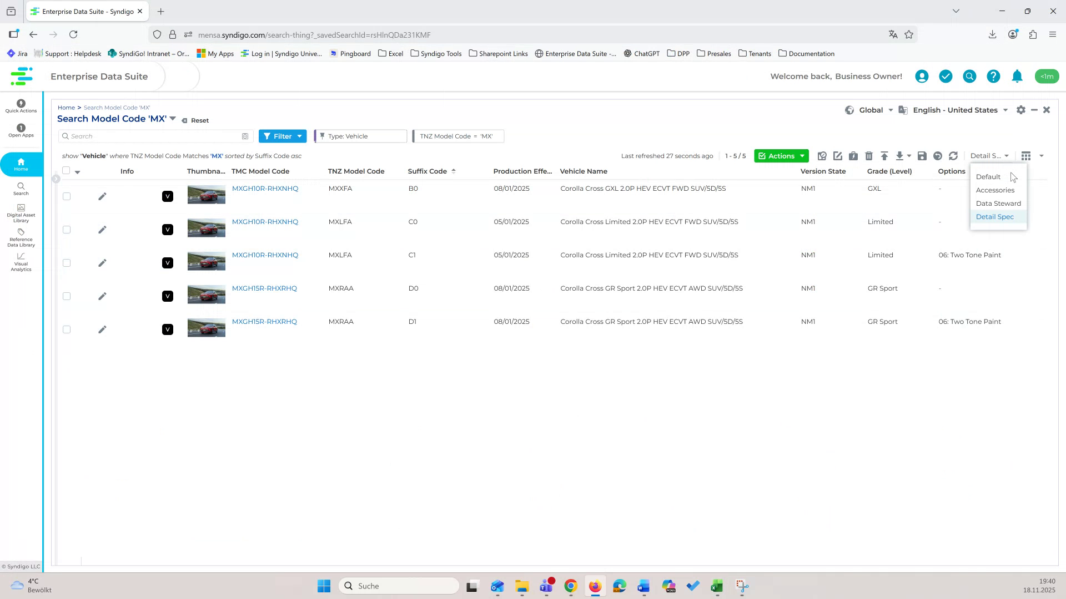Viewport: 1066px width, 599px height.
Task: Open the help question mark icon
Action: pos(993,76)
